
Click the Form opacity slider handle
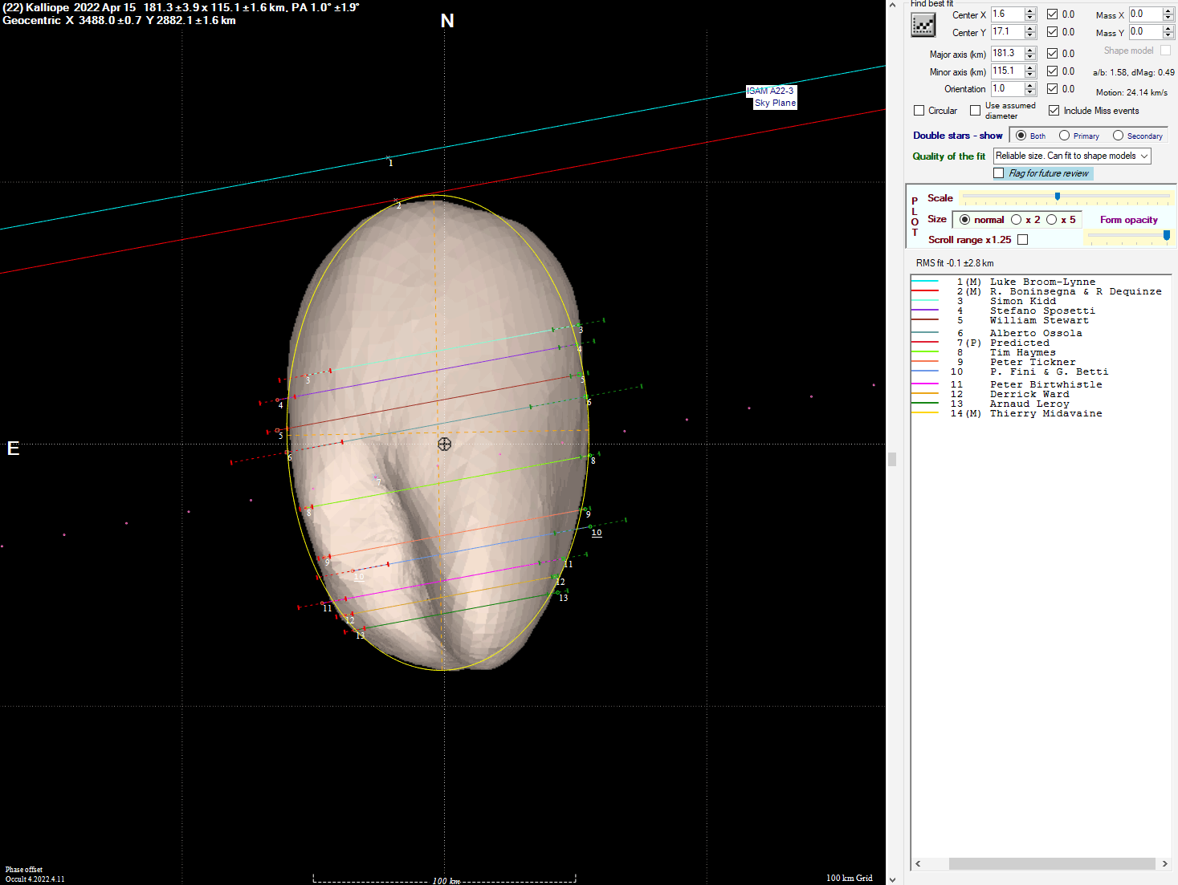(1167, 235)
